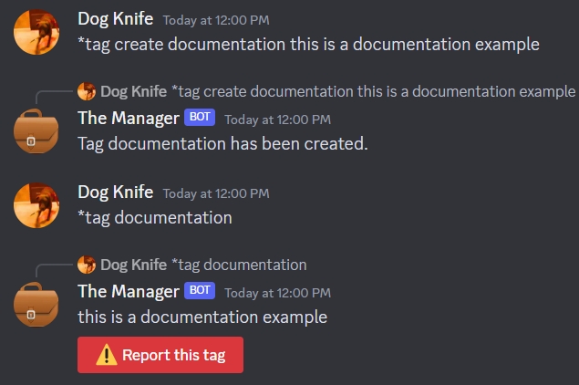The height and width of the screenshot is (385, 579).
Task: Open Dog Knife's profile from the first message username
Action: pyautogui.click(x=115, y=18)
